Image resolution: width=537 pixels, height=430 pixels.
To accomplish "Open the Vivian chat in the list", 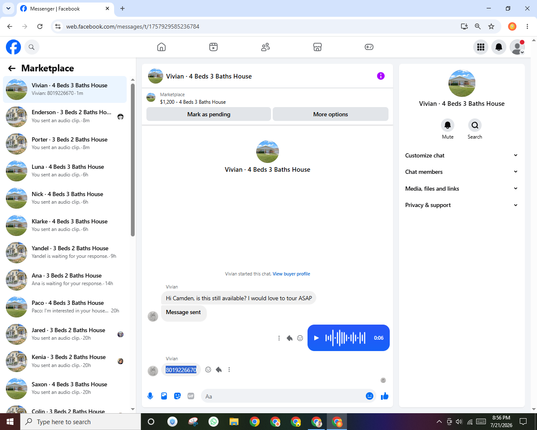I will point(65,89).
